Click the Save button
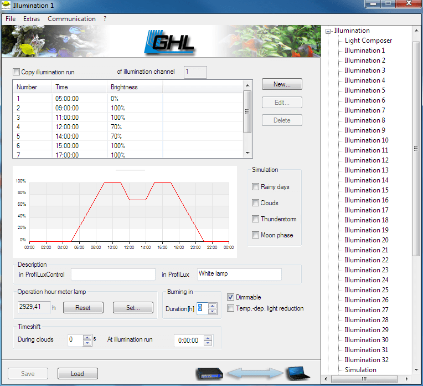Viewport: 423px width, 386px height. tap(28, 374)
